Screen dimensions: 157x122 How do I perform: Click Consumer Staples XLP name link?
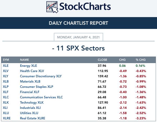click(36, 87)
